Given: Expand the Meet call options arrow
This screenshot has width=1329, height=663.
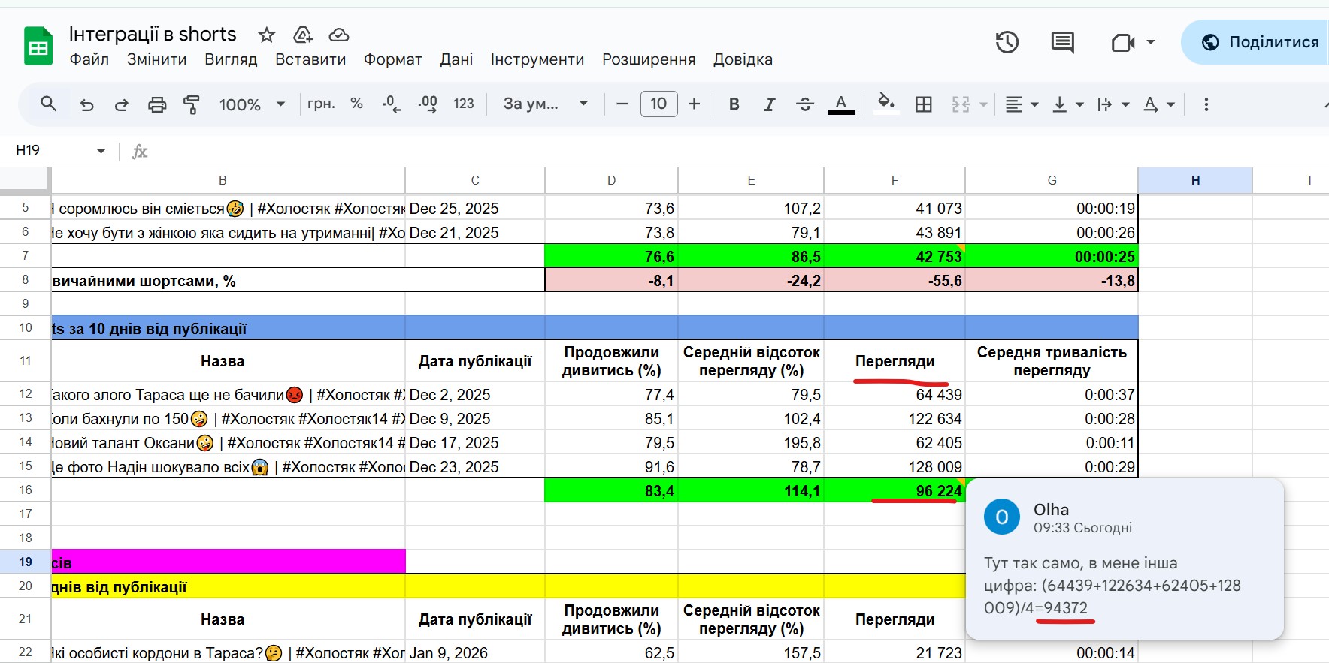Looking at the screenshot, I should pos(1150,42).
